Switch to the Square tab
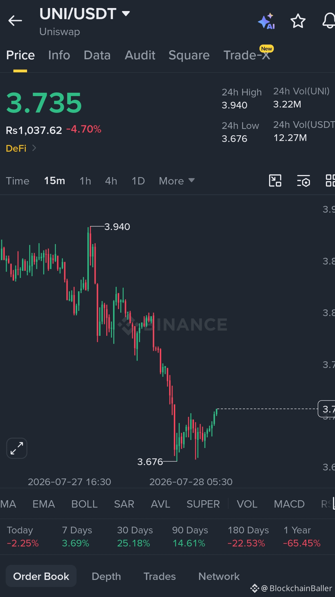 click(x=189, y=55)
